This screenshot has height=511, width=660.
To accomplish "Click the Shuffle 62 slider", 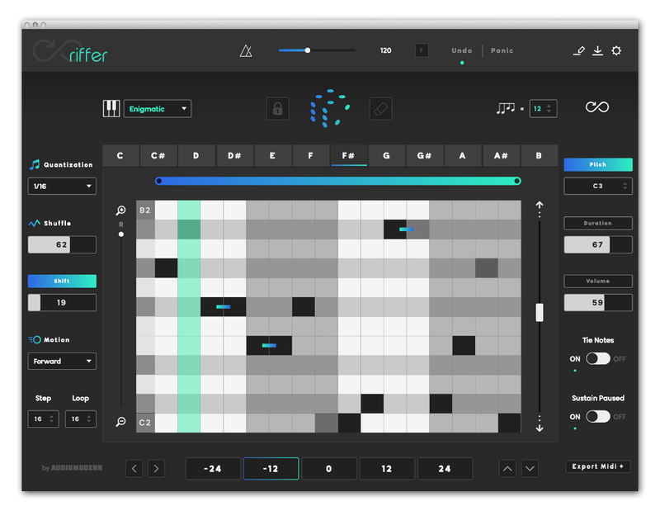I will 62,244.
